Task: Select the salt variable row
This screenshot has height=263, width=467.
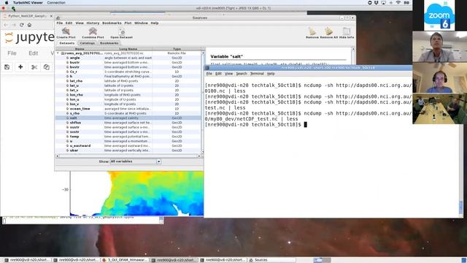Action: [x=128, y=118]
